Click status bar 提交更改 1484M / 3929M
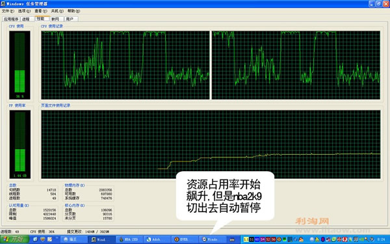The width and height of the screenshot is (390, 244). click(88, 232)
